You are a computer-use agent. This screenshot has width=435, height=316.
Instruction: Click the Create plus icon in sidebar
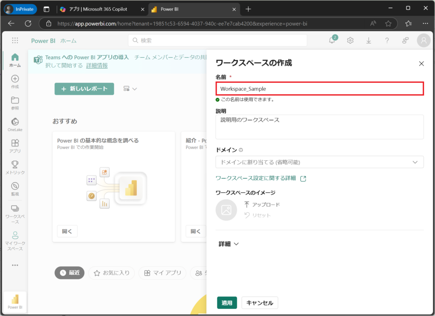15,79
